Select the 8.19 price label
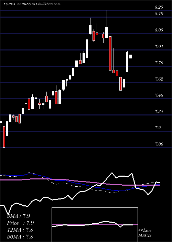 tap(159, 14)
